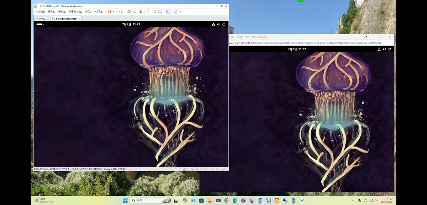The width and height of the screenshot is (427, 205).
Task: Open the Windows Start menu
Action: [x=125, y=200]
